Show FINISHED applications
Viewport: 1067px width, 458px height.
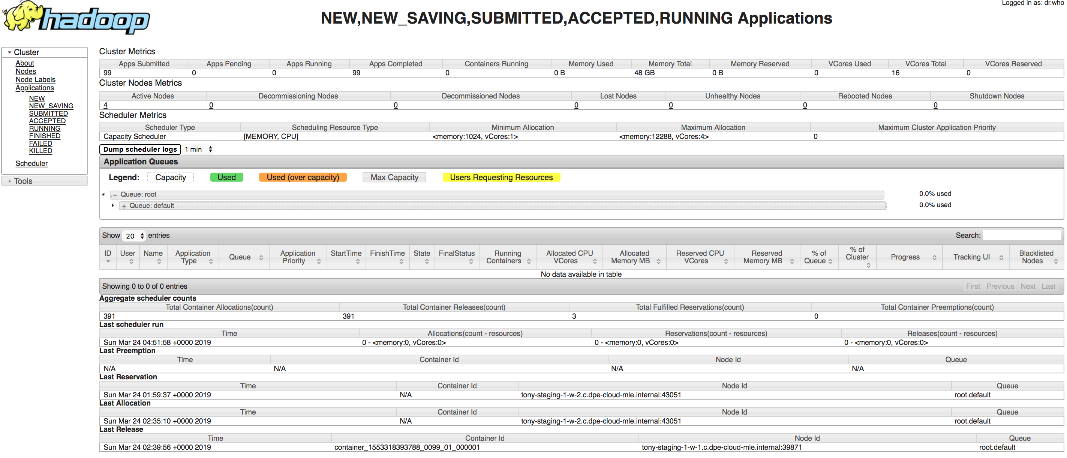coord(44,136)
